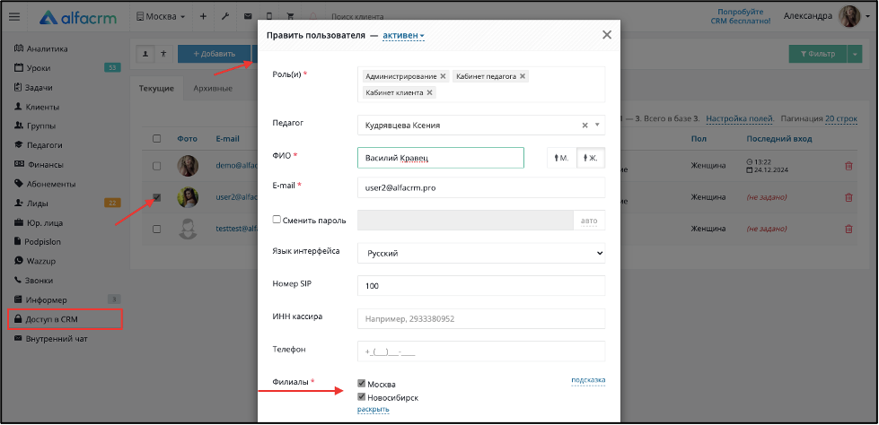Remove the Кабинет педагога role tag
Image resolution: width=879 pixels, height=425 pixels.
pos(523,76)
